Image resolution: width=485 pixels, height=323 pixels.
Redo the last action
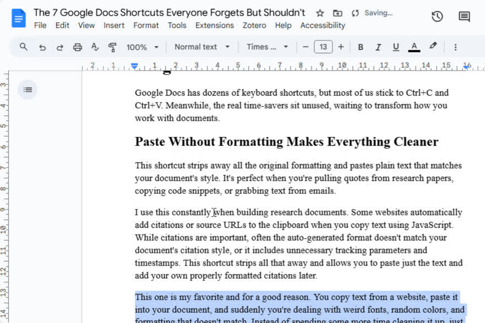coord(59,47)
